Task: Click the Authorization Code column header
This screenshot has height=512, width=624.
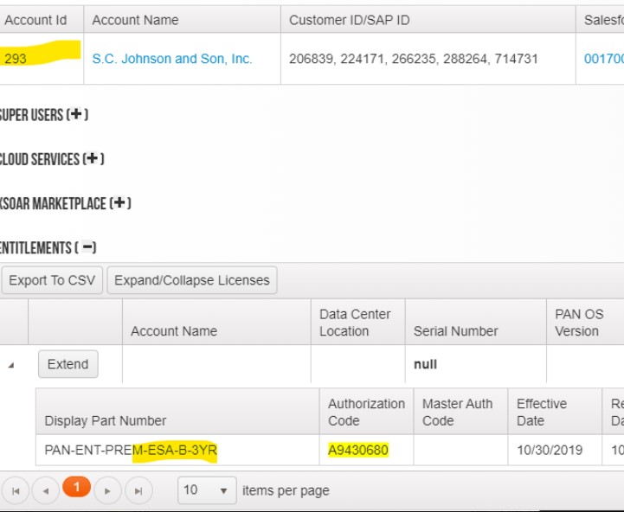Action: coord(366,412)
